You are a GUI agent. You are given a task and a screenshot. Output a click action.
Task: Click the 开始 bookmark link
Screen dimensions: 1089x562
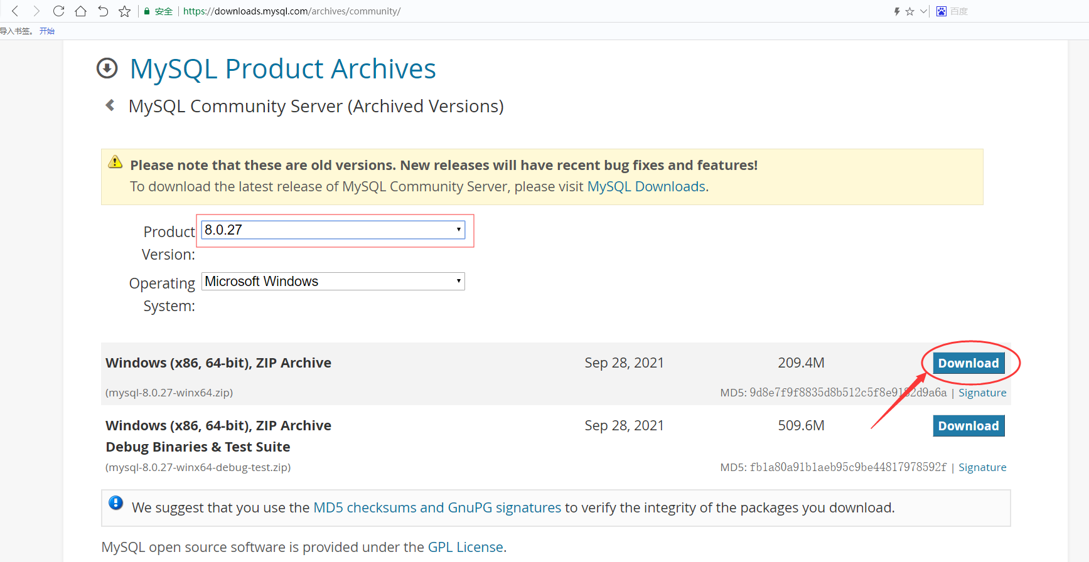47,31
